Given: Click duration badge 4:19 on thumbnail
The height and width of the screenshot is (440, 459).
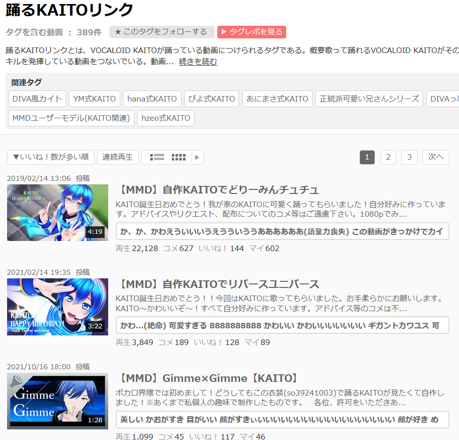Looking at the screenshot, I should pyautogui.click(x=95, y=232).
